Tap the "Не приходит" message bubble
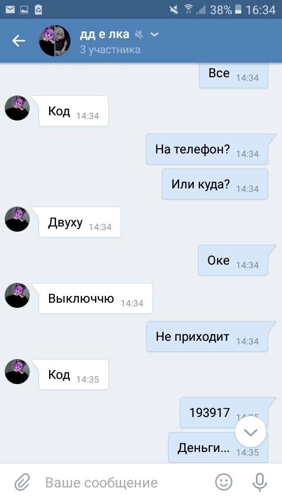The height and width of the screenshot is (501, 282). point(207,337)
